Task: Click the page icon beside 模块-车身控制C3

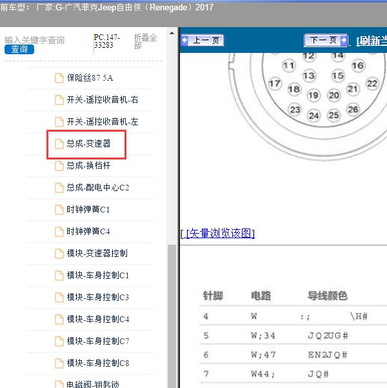Action: 59,297
